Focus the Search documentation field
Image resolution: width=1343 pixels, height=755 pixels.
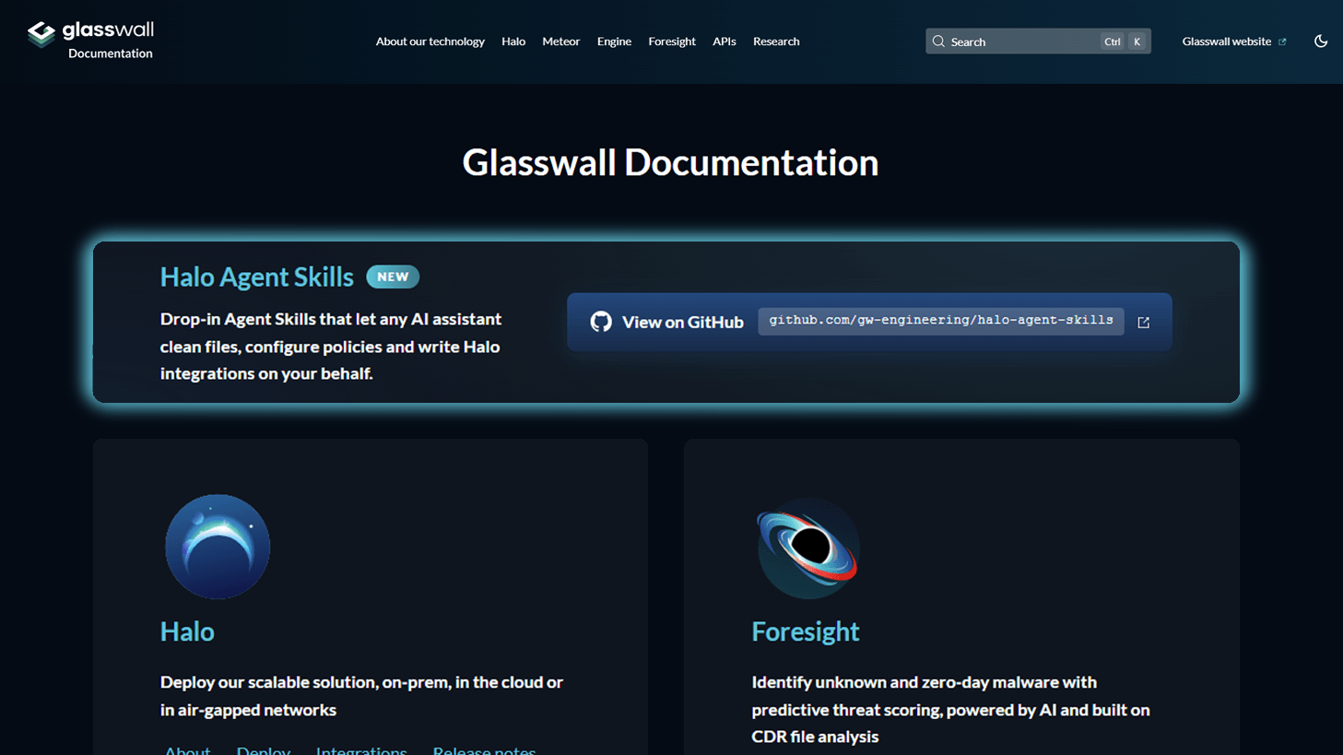[1038, 41]
